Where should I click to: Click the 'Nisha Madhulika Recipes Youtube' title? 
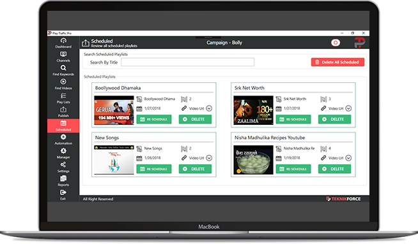tap(270, 138)
